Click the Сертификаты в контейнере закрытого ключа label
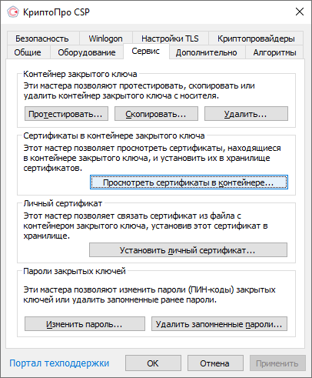 (x=114, y=135)
